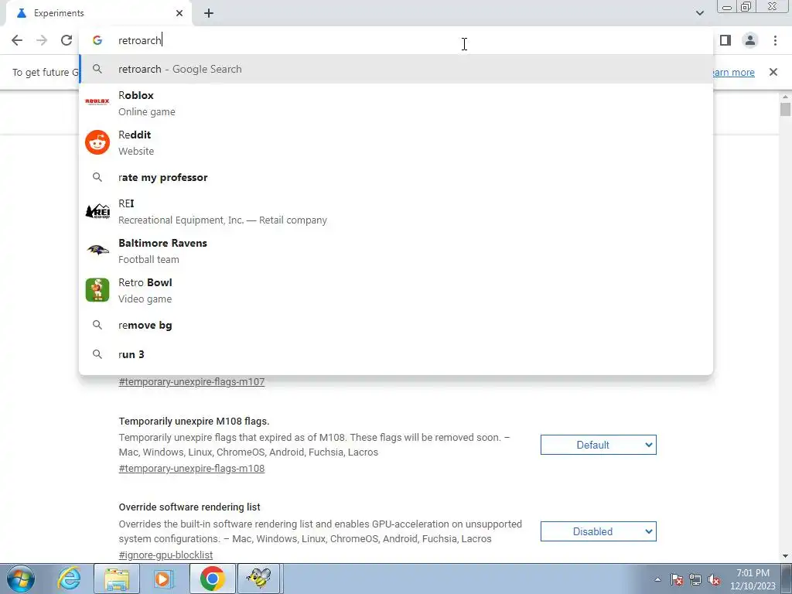Click the Action Center flag icon
The image size is (792, 594).
coord(676,580)
